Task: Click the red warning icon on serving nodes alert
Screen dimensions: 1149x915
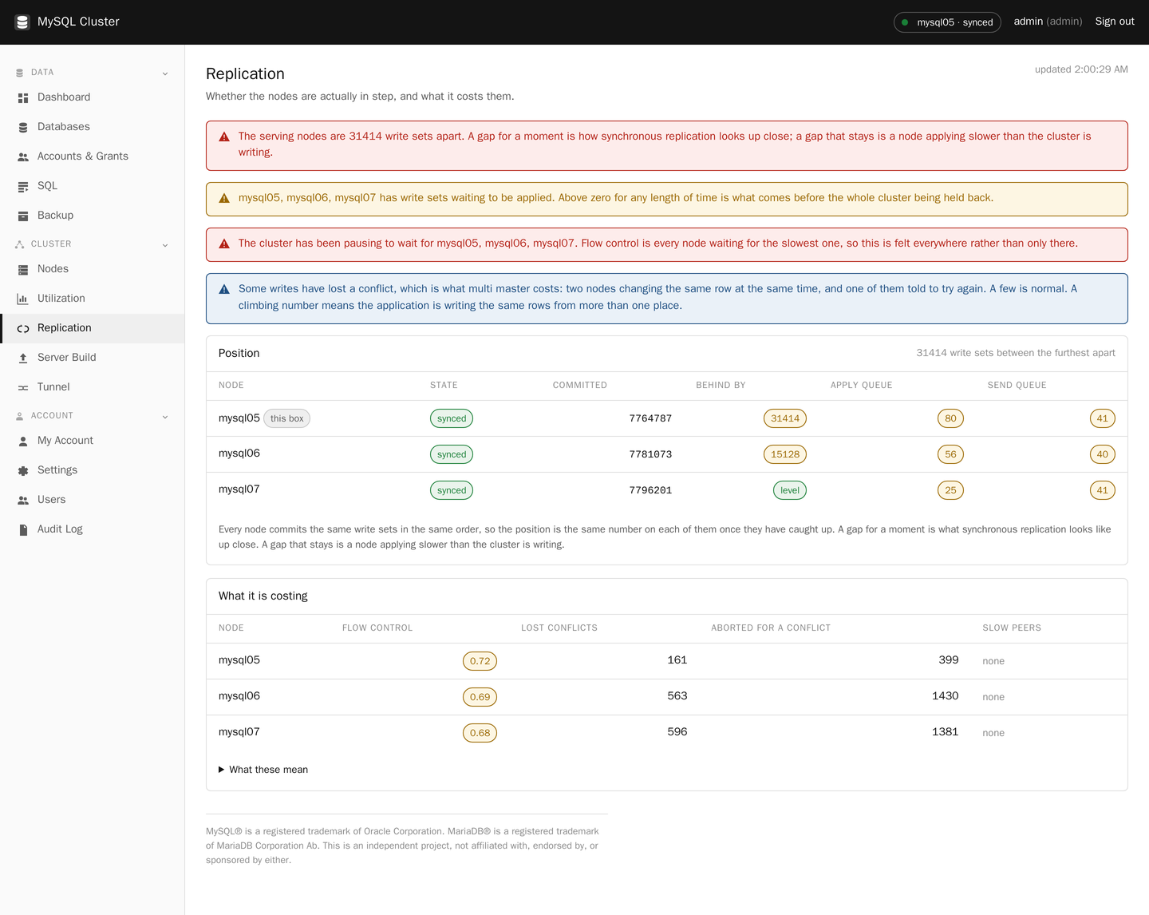Action: point(224,137)
